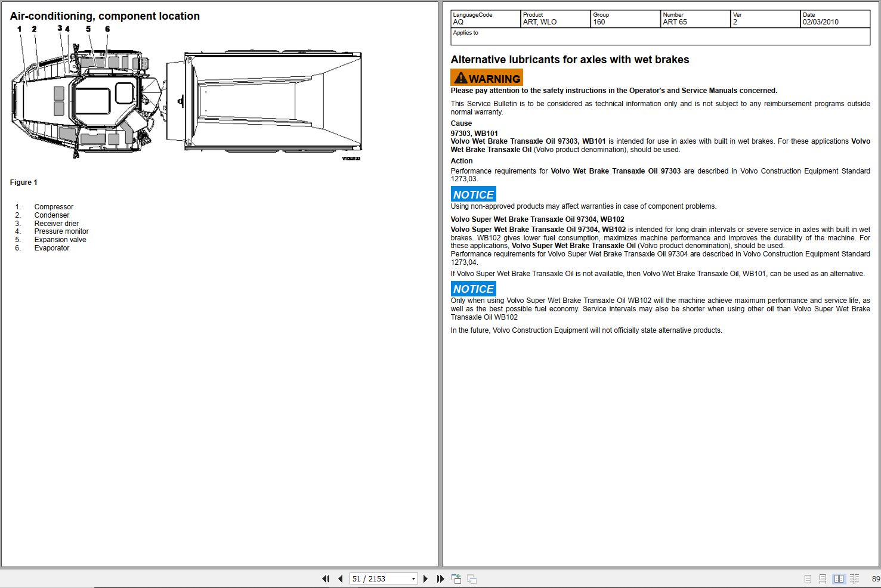
Task: Click the Date value '02/03/2010'
Action: tap(820, 22)
